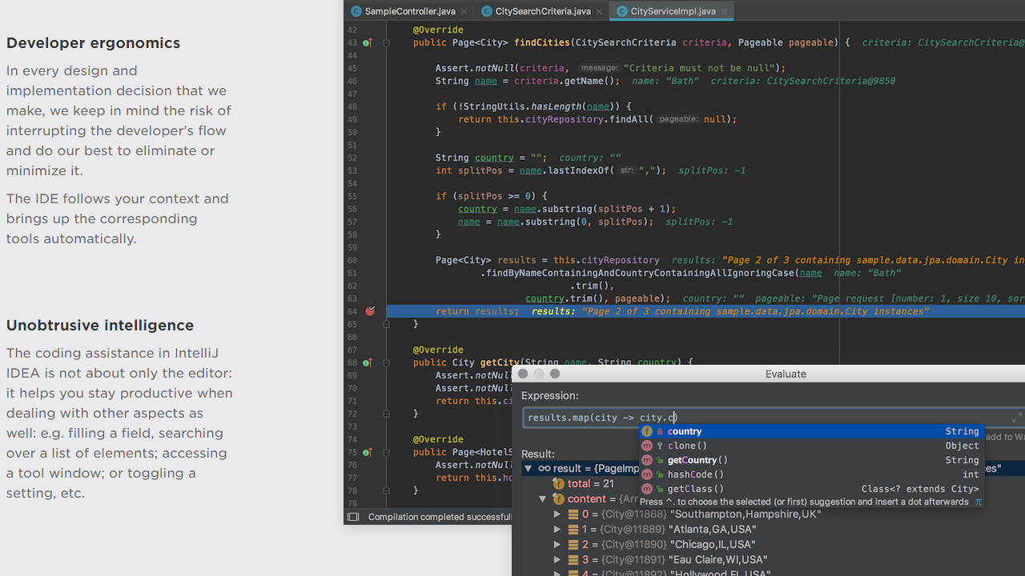Viewport: 1025px width, 576px height.
Task: Click the array icon next to element 2 Chicago
Action: point(574,544)
